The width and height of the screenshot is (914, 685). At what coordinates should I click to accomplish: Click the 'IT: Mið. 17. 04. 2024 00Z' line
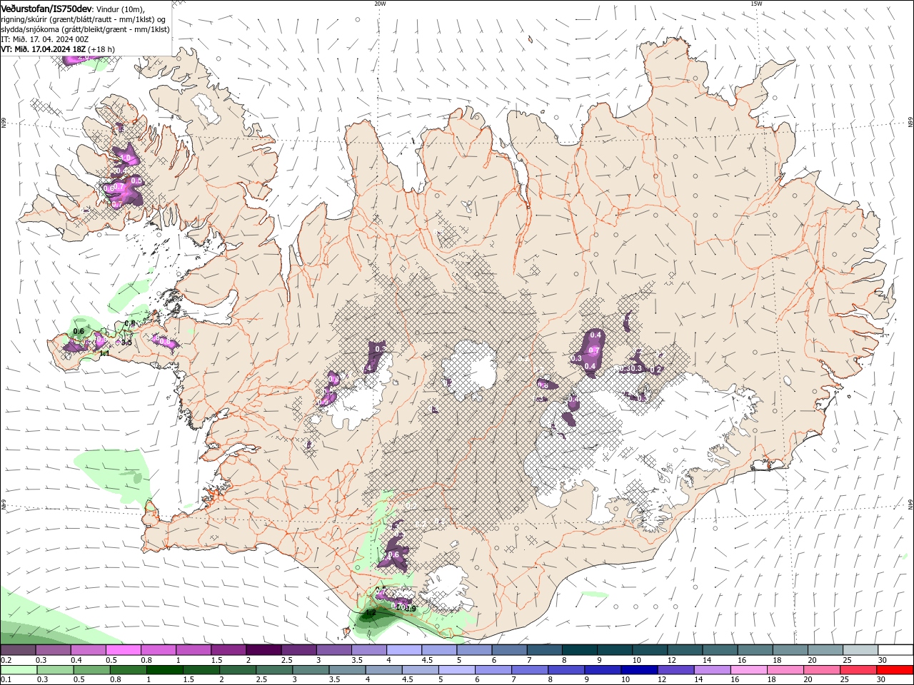[44, 39]
